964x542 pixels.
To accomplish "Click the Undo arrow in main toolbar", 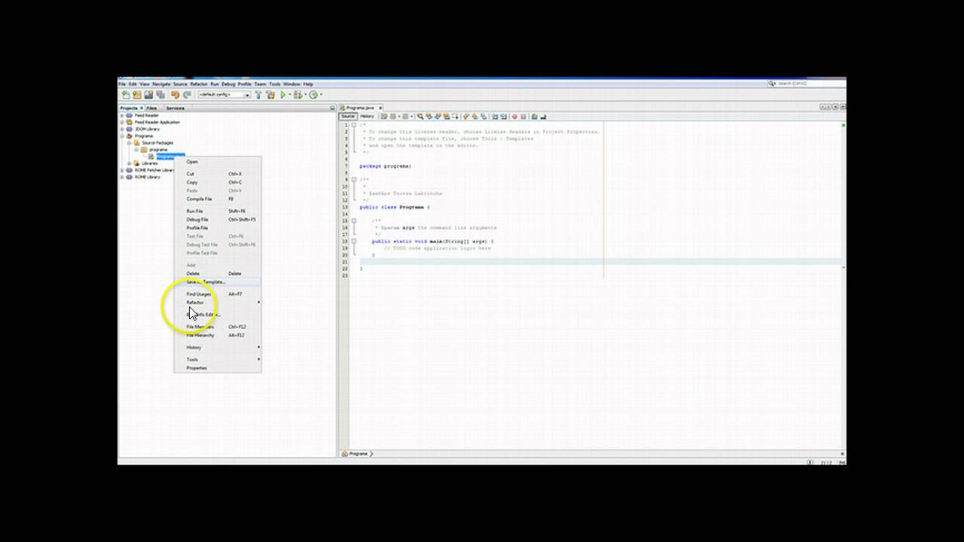I will pos(175,95).
